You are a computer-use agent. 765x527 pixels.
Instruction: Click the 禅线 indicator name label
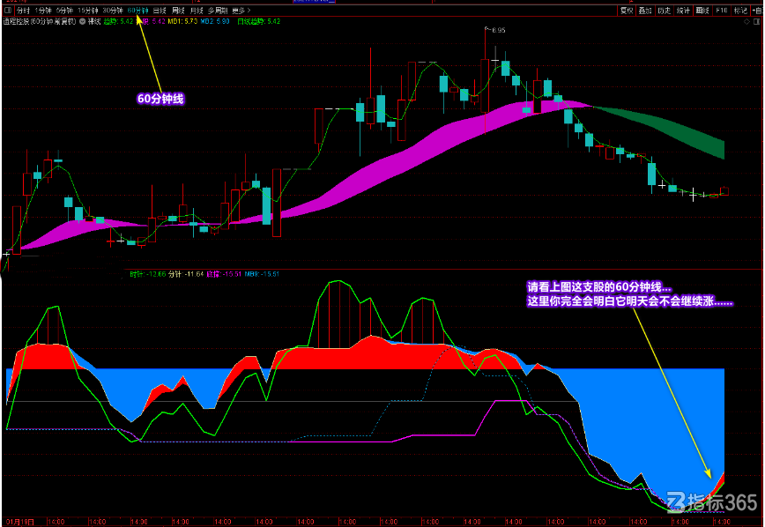click(94, 21)
